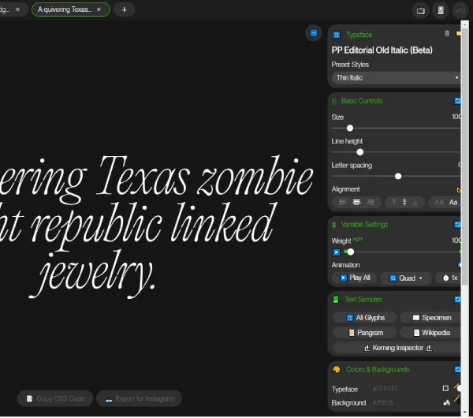Click the green Text Samples header icon
473x418 pixels.
click(x=336, y=300)
